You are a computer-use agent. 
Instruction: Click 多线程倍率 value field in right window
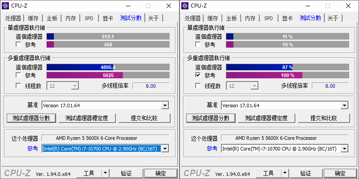330,86
